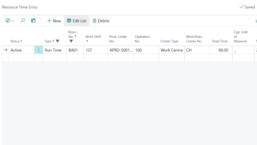Click the trash can Delete icon

tap(95, 21)
